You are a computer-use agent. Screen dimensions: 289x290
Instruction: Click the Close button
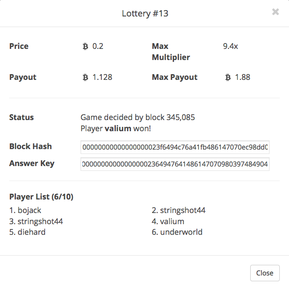point(265,273)
